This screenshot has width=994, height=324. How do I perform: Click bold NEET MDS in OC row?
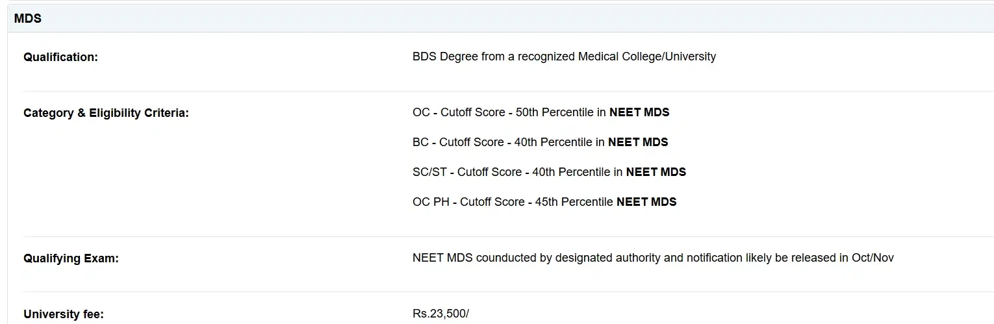639,112
